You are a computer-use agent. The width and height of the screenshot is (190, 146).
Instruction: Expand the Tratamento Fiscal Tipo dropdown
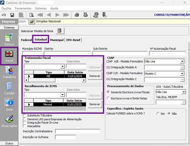(62, 67)
